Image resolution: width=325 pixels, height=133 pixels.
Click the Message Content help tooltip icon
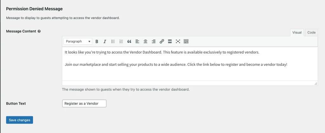39,31
